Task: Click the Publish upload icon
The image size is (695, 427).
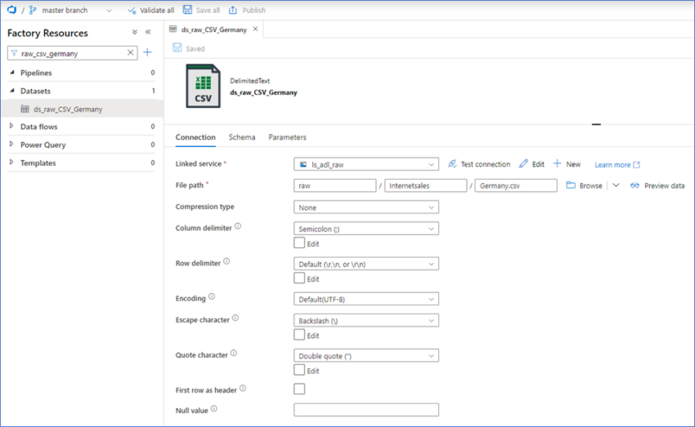Action: coord(233,11)
